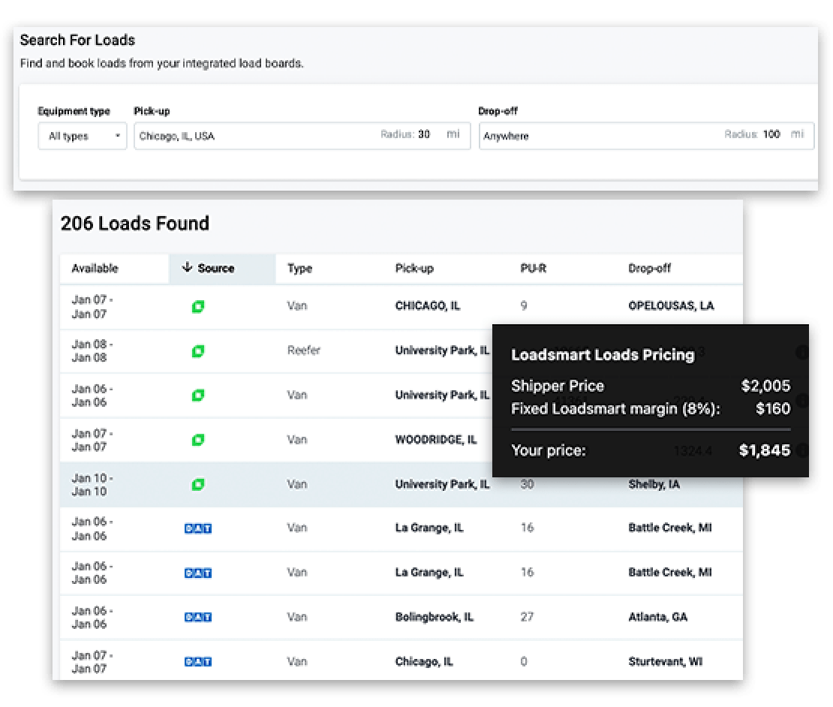This screenshot has width=833, height=707.
Task: Set the drop-off radius value 100
Action: pos(771,134)
